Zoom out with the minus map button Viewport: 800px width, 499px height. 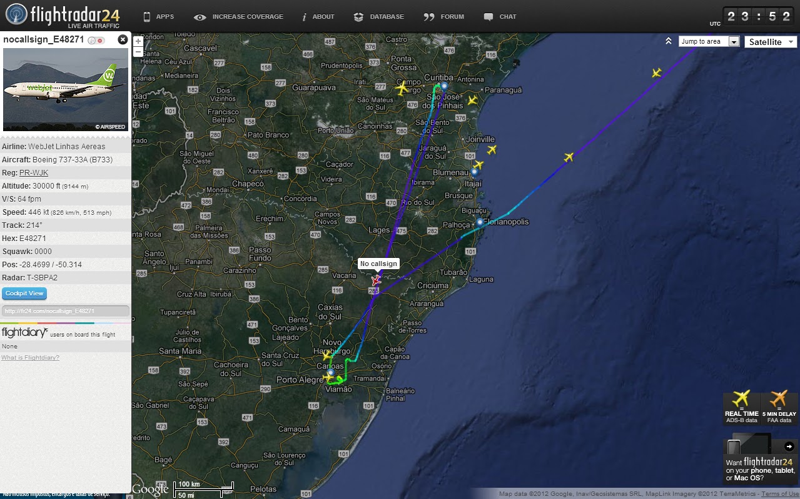pos(138,52)
